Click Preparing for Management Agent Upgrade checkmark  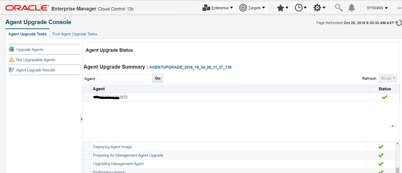381,155
